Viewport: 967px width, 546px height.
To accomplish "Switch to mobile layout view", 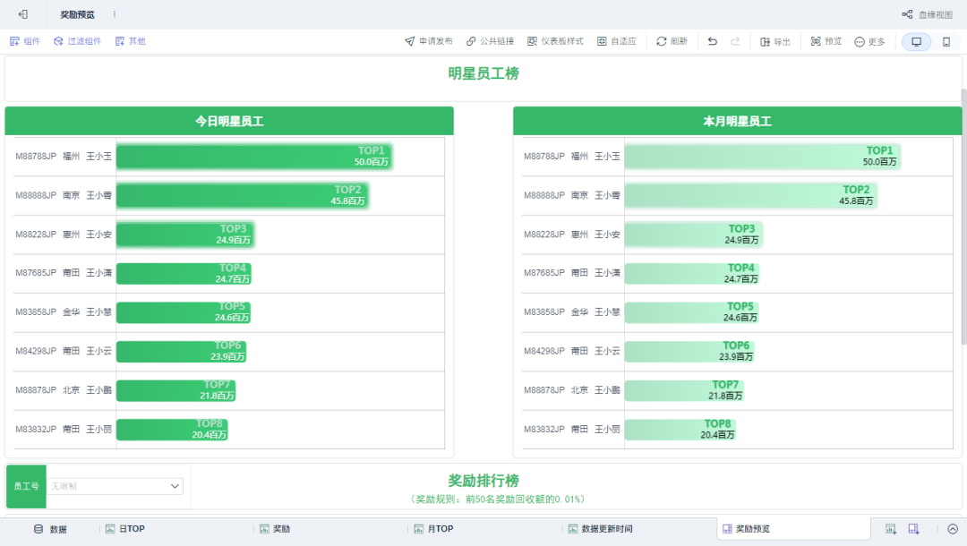I will coord(946,42).
